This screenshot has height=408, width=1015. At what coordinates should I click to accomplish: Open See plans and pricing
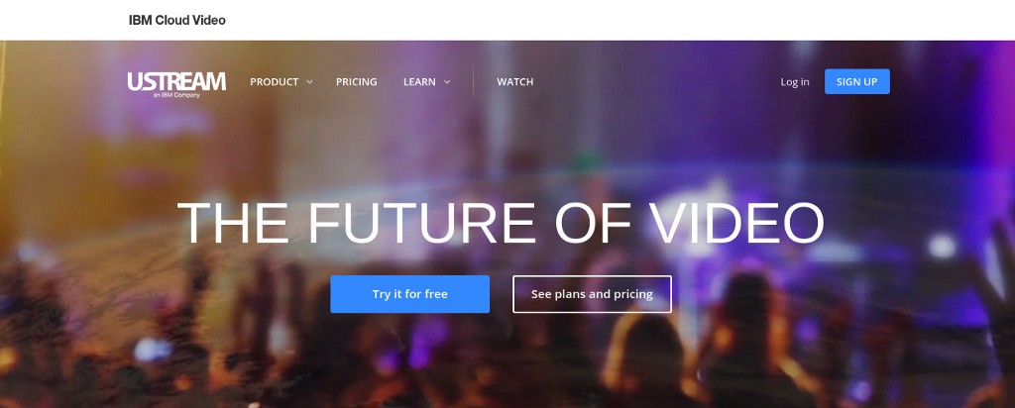coord(593,294)
